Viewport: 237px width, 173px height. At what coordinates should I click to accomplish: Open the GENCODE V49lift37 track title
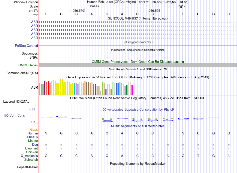click(137, 18)
